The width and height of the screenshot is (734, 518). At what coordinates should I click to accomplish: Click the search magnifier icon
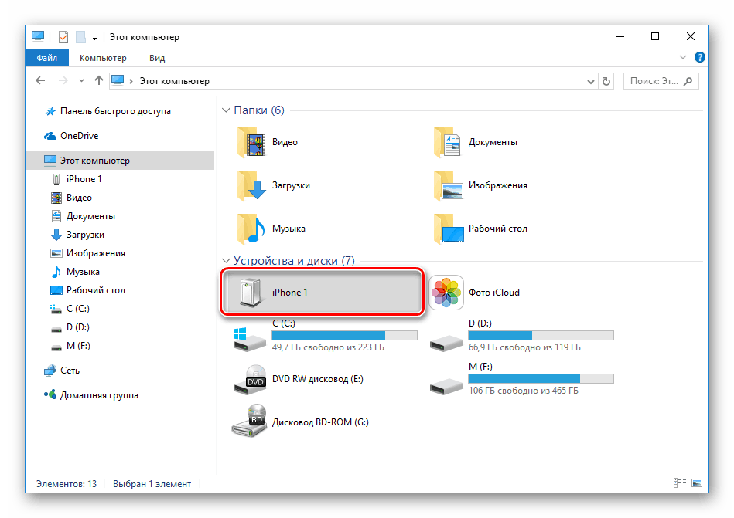(x=688, y=81)
